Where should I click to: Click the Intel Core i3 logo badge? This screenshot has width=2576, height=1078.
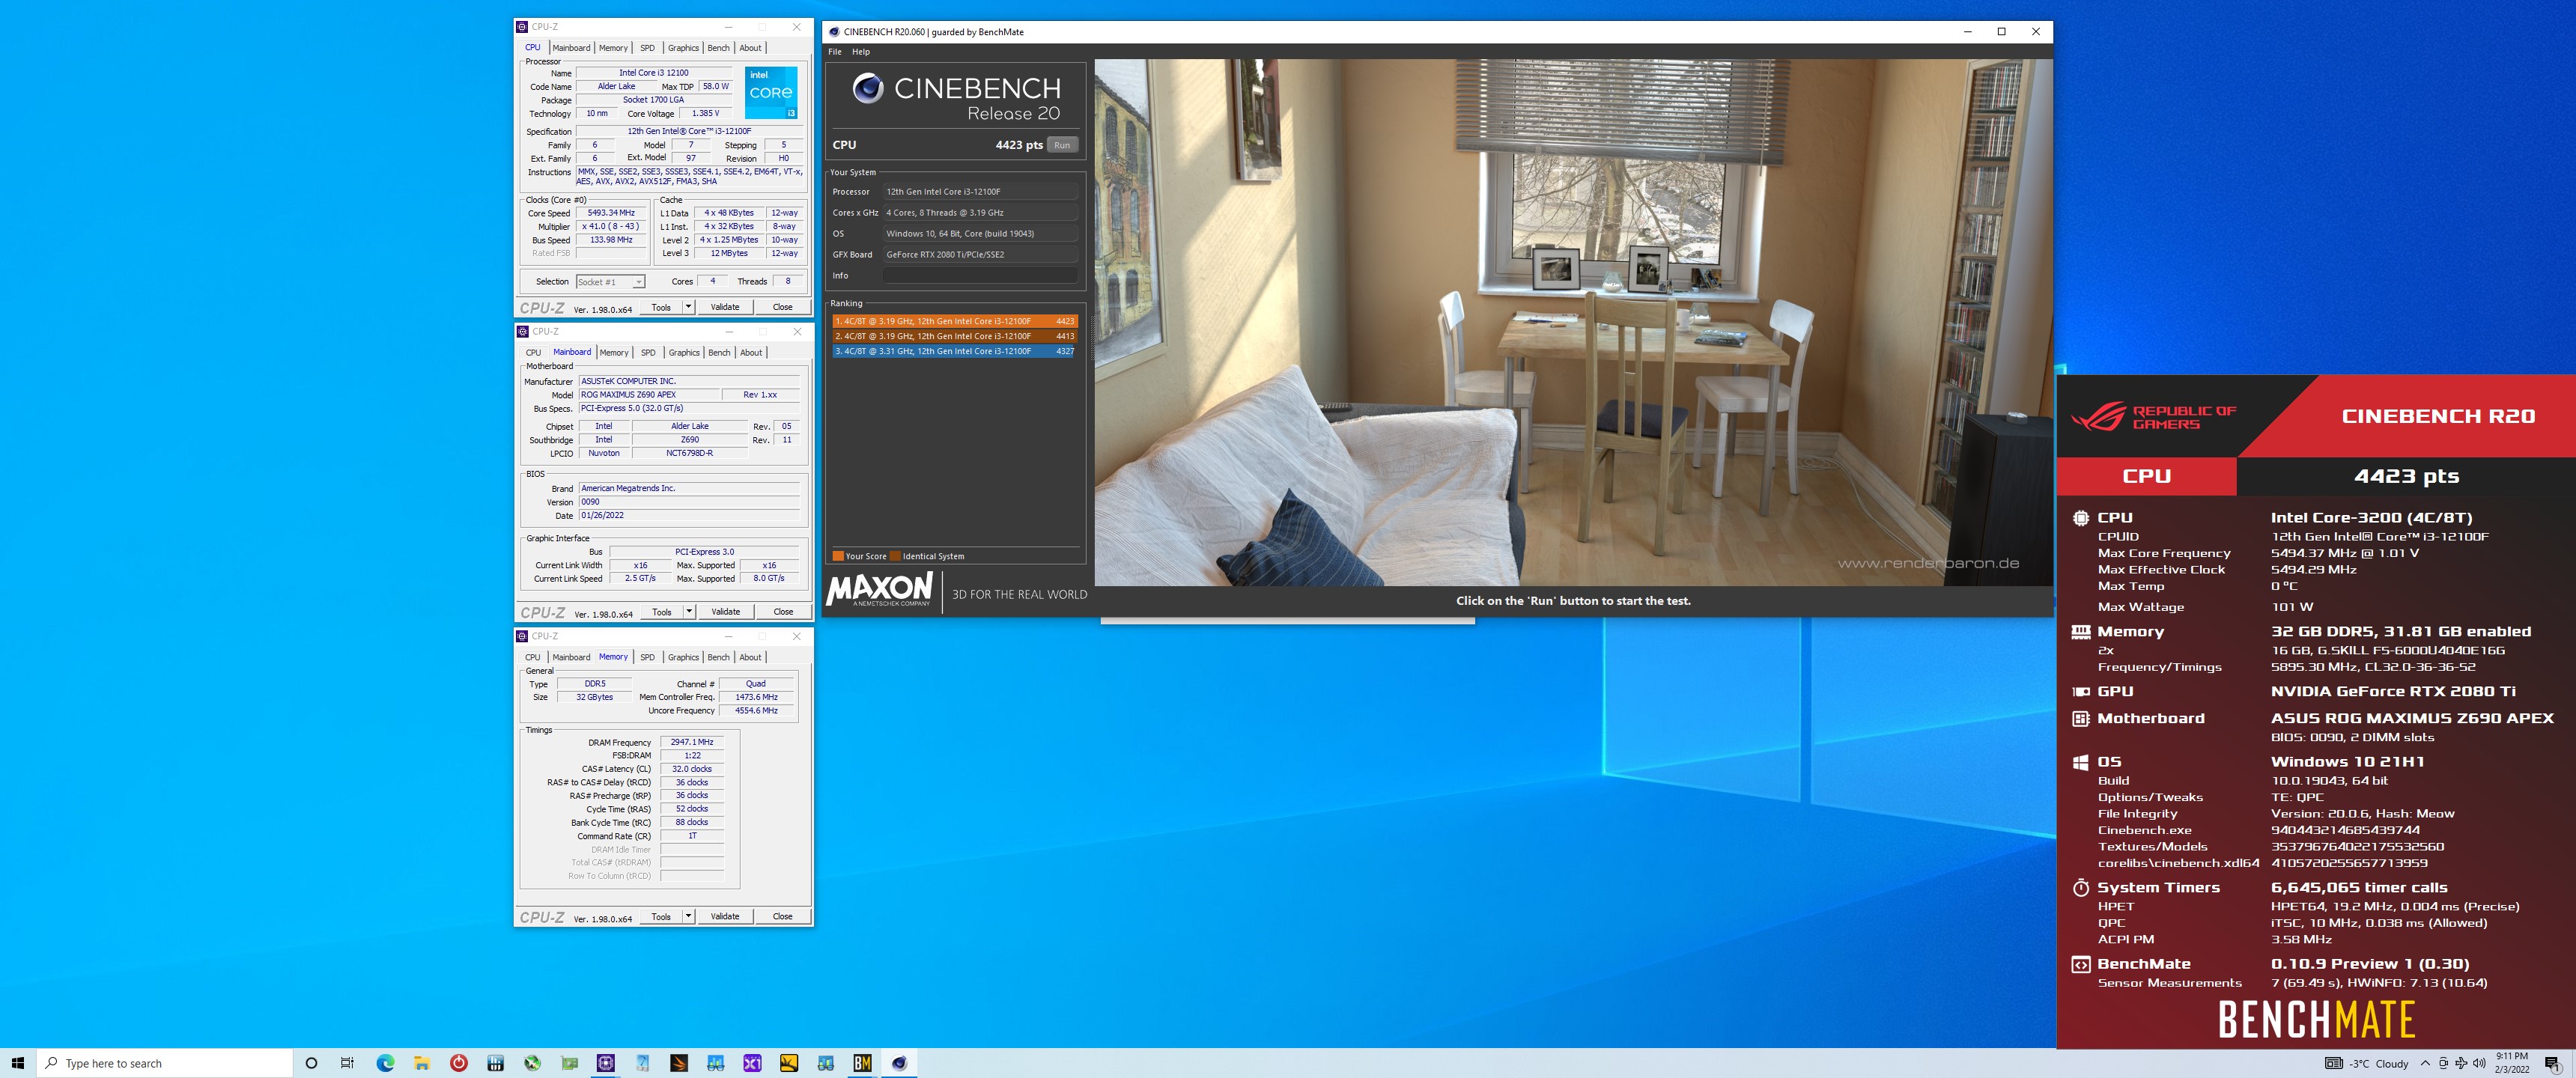click(x=771, y=93)
